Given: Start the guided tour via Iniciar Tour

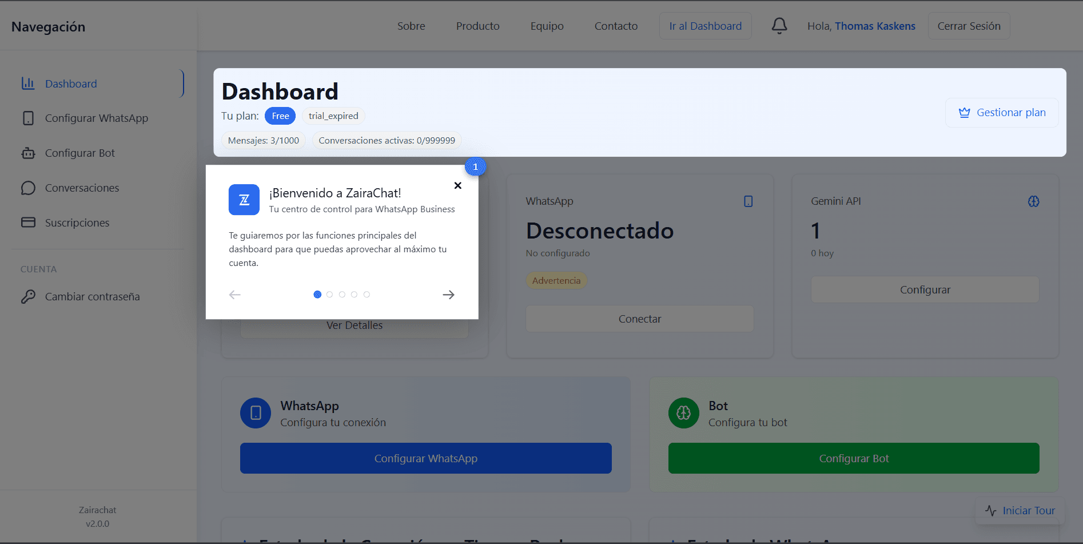Looking at the screenshot, I should [x=1020, y=510].
